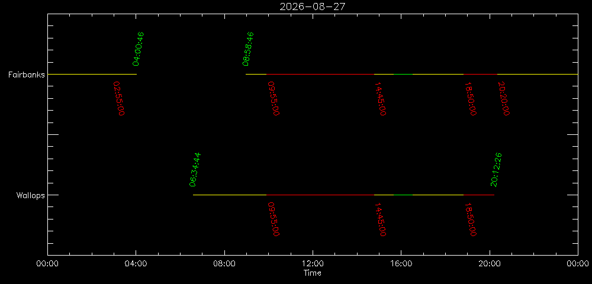
Task: Click the red 20:20:00 Fairbanks label
Action: (504, 98)
